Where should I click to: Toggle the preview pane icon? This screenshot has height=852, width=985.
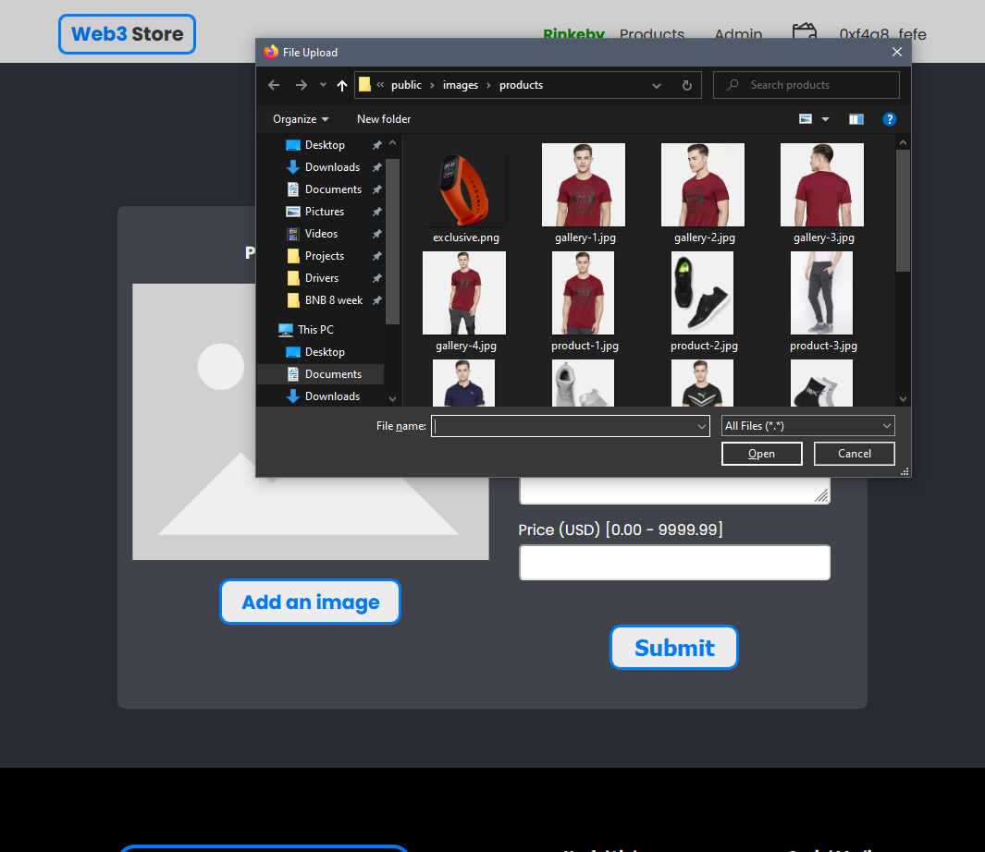point(856,119)
